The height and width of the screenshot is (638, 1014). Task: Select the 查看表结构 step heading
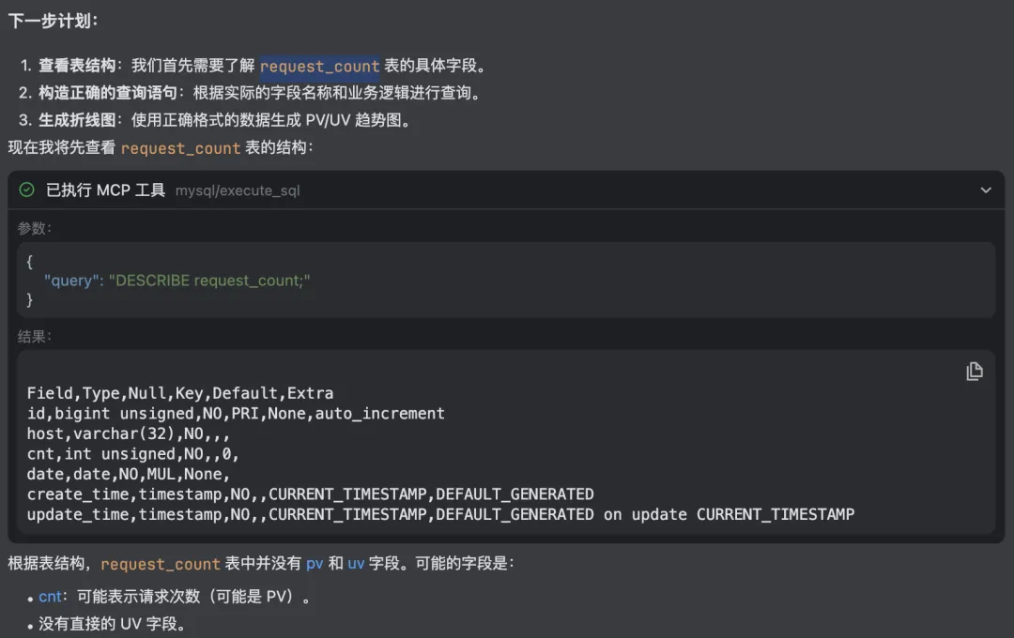tap(77, 66)
